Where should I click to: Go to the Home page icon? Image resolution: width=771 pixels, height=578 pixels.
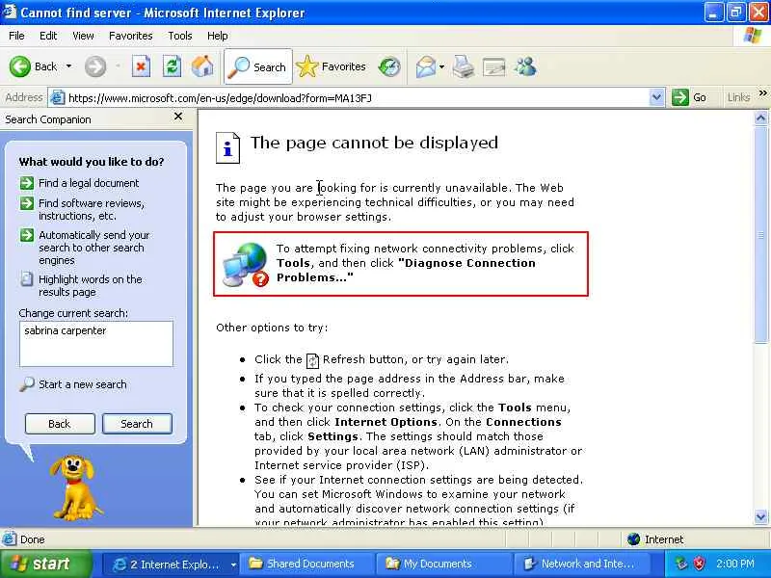(x=202, y=66)
